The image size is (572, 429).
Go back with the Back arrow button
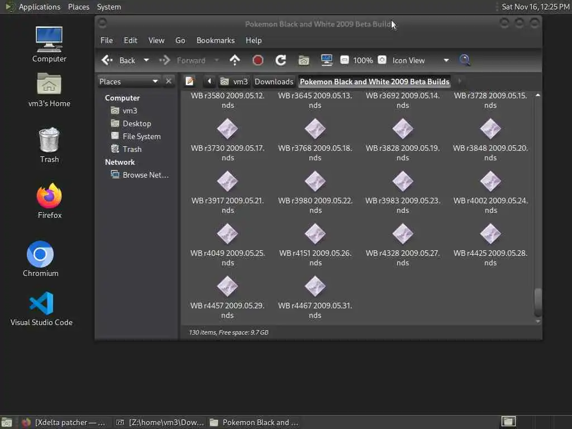point(118,60)
